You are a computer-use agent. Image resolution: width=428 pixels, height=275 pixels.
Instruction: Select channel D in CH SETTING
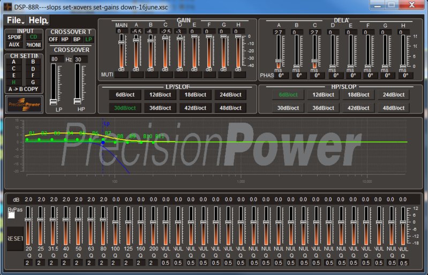point(33,68)
